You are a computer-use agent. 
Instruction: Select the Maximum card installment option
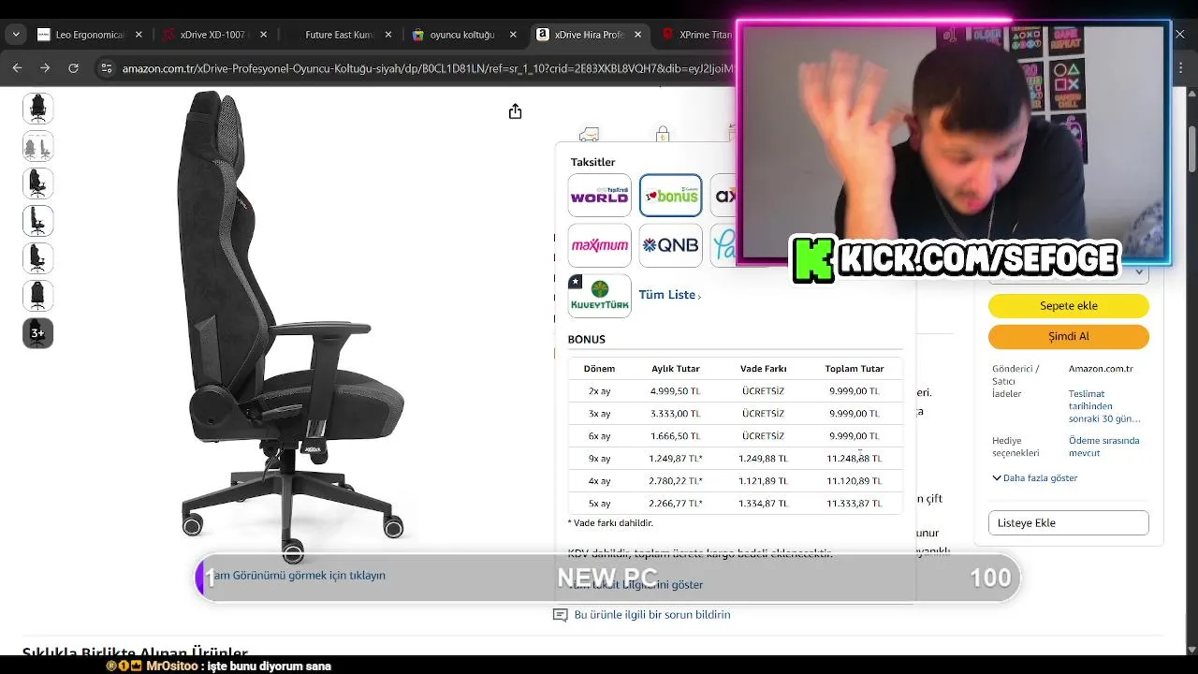coord(599,245)
